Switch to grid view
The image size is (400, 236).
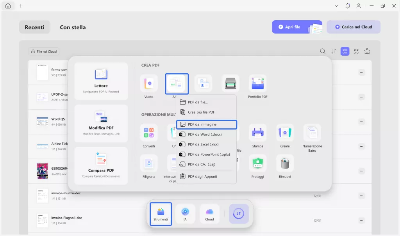(356, 51)
